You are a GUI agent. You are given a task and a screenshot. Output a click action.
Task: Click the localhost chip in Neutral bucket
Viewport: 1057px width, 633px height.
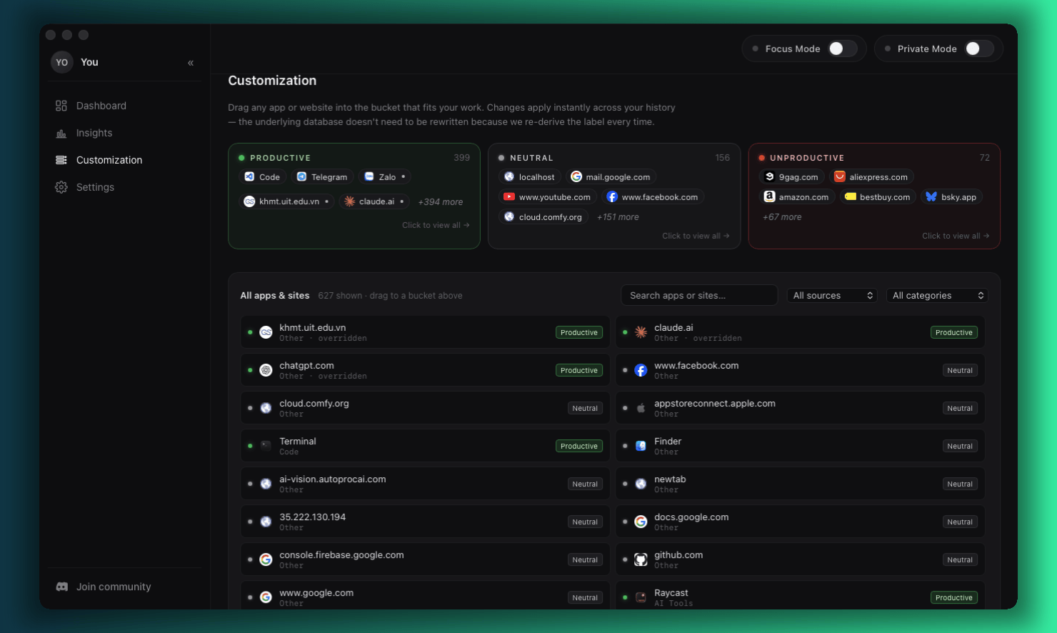(529, 177)
